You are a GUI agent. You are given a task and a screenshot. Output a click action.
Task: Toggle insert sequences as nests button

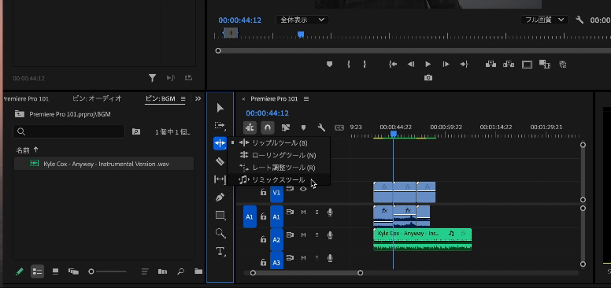(x=250, y=127)
